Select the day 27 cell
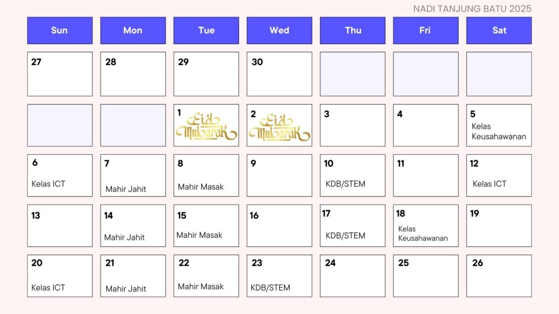Screen dimensions: 559x314 (x=60, y=74)
